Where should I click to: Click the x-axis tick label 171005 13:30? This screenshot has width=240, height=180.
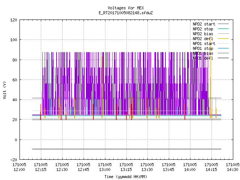tap(147, 167)
